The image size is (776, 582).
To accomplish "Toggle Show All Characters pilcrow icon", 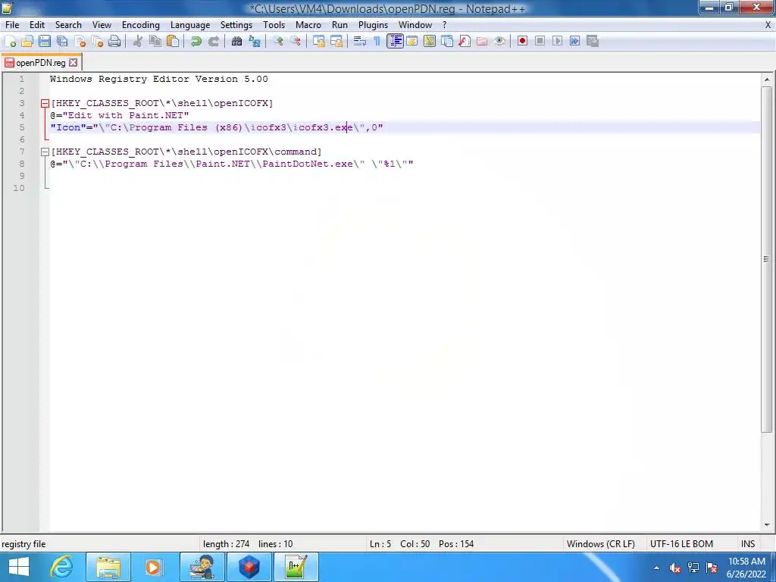I will (x=377, y=41).
